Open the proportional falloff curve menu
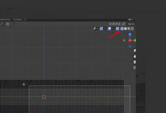 [12, 24]
